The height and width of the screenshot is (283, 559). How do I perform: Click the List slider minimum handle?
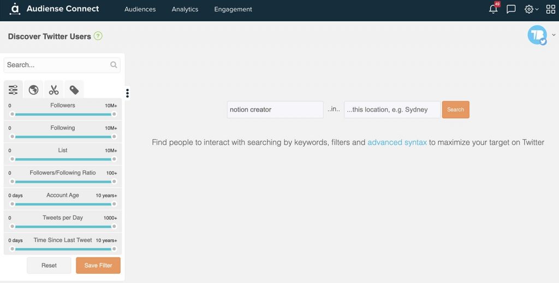click(12, 159)
